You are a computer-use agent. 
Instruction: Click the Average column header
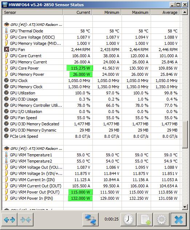pyautogui.click(x=165, y=12)
